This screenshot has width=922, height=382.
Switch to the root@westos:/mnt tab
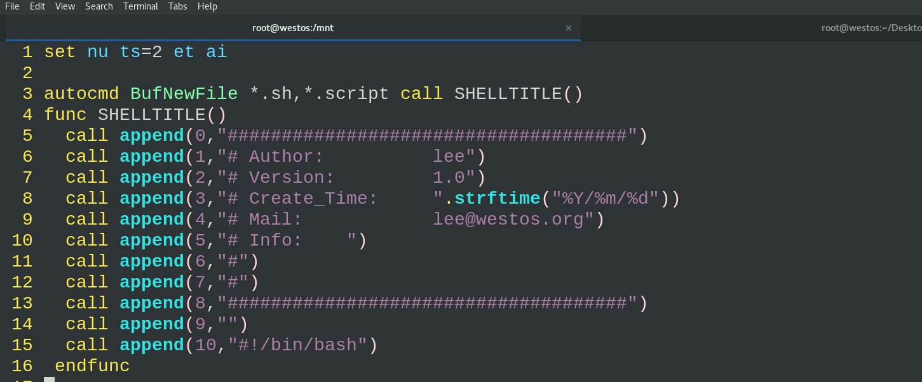(x=292, y=27)
